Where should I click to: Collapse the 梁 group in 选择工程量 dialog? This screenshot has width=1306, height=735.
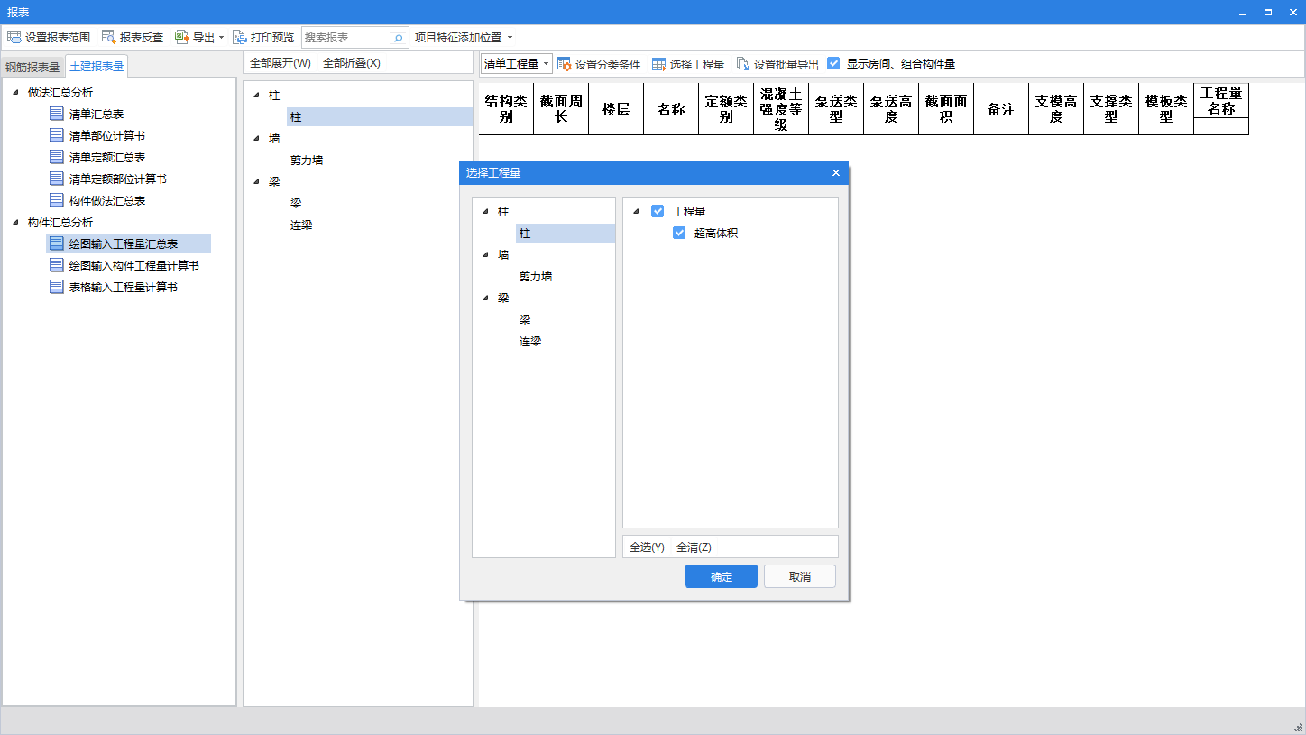click(x=486, y=298)
